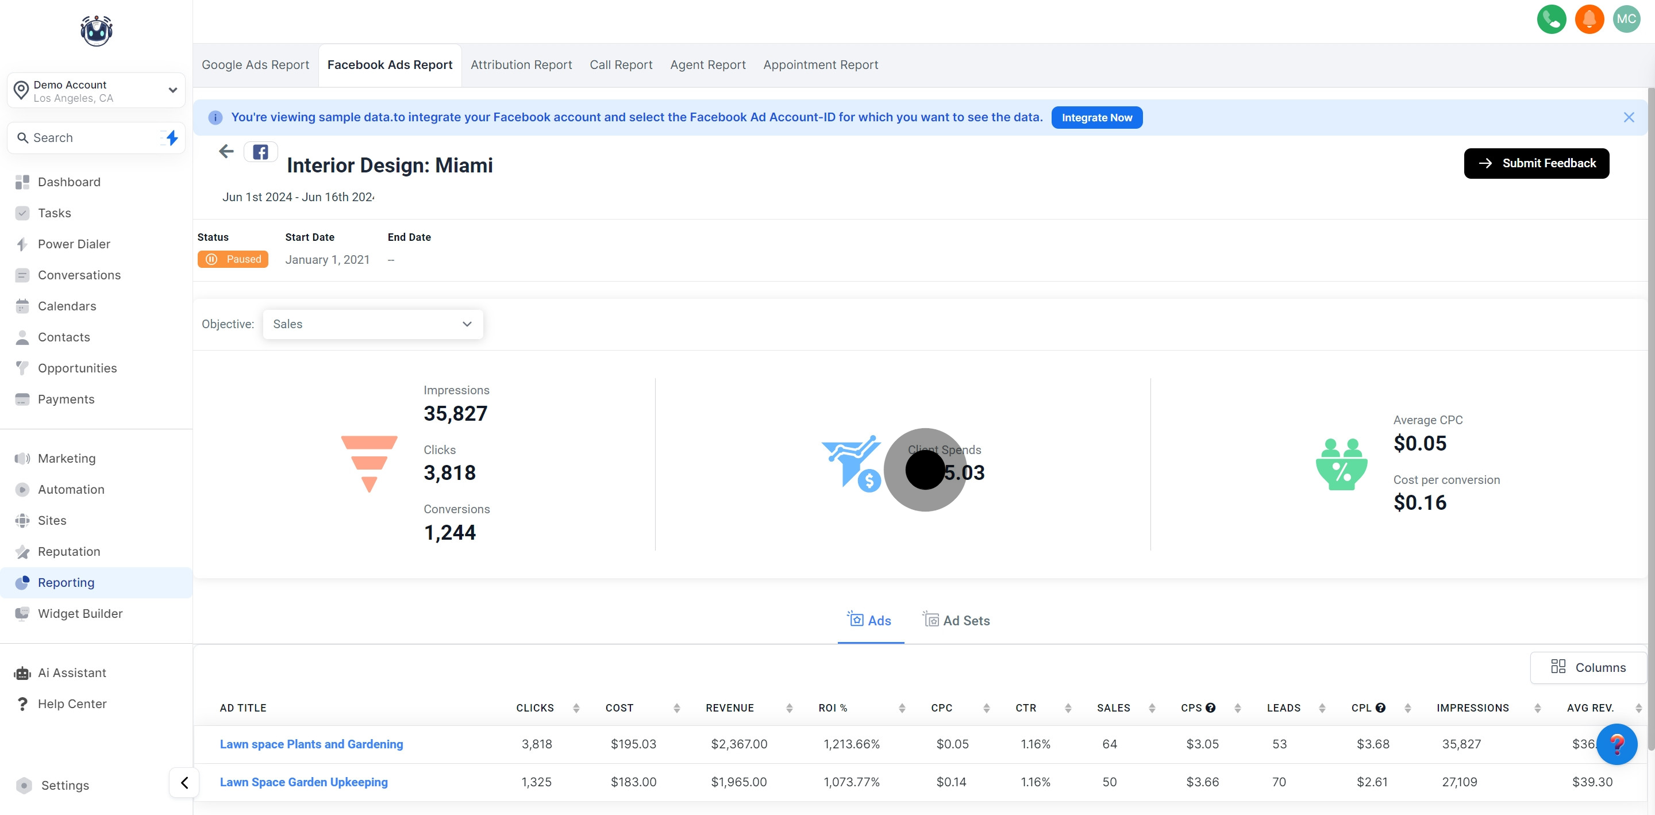This screenshot has height=815, width=1655.
Task: Click the lightning bolt quick-action icon
Action: coord(172,137)
